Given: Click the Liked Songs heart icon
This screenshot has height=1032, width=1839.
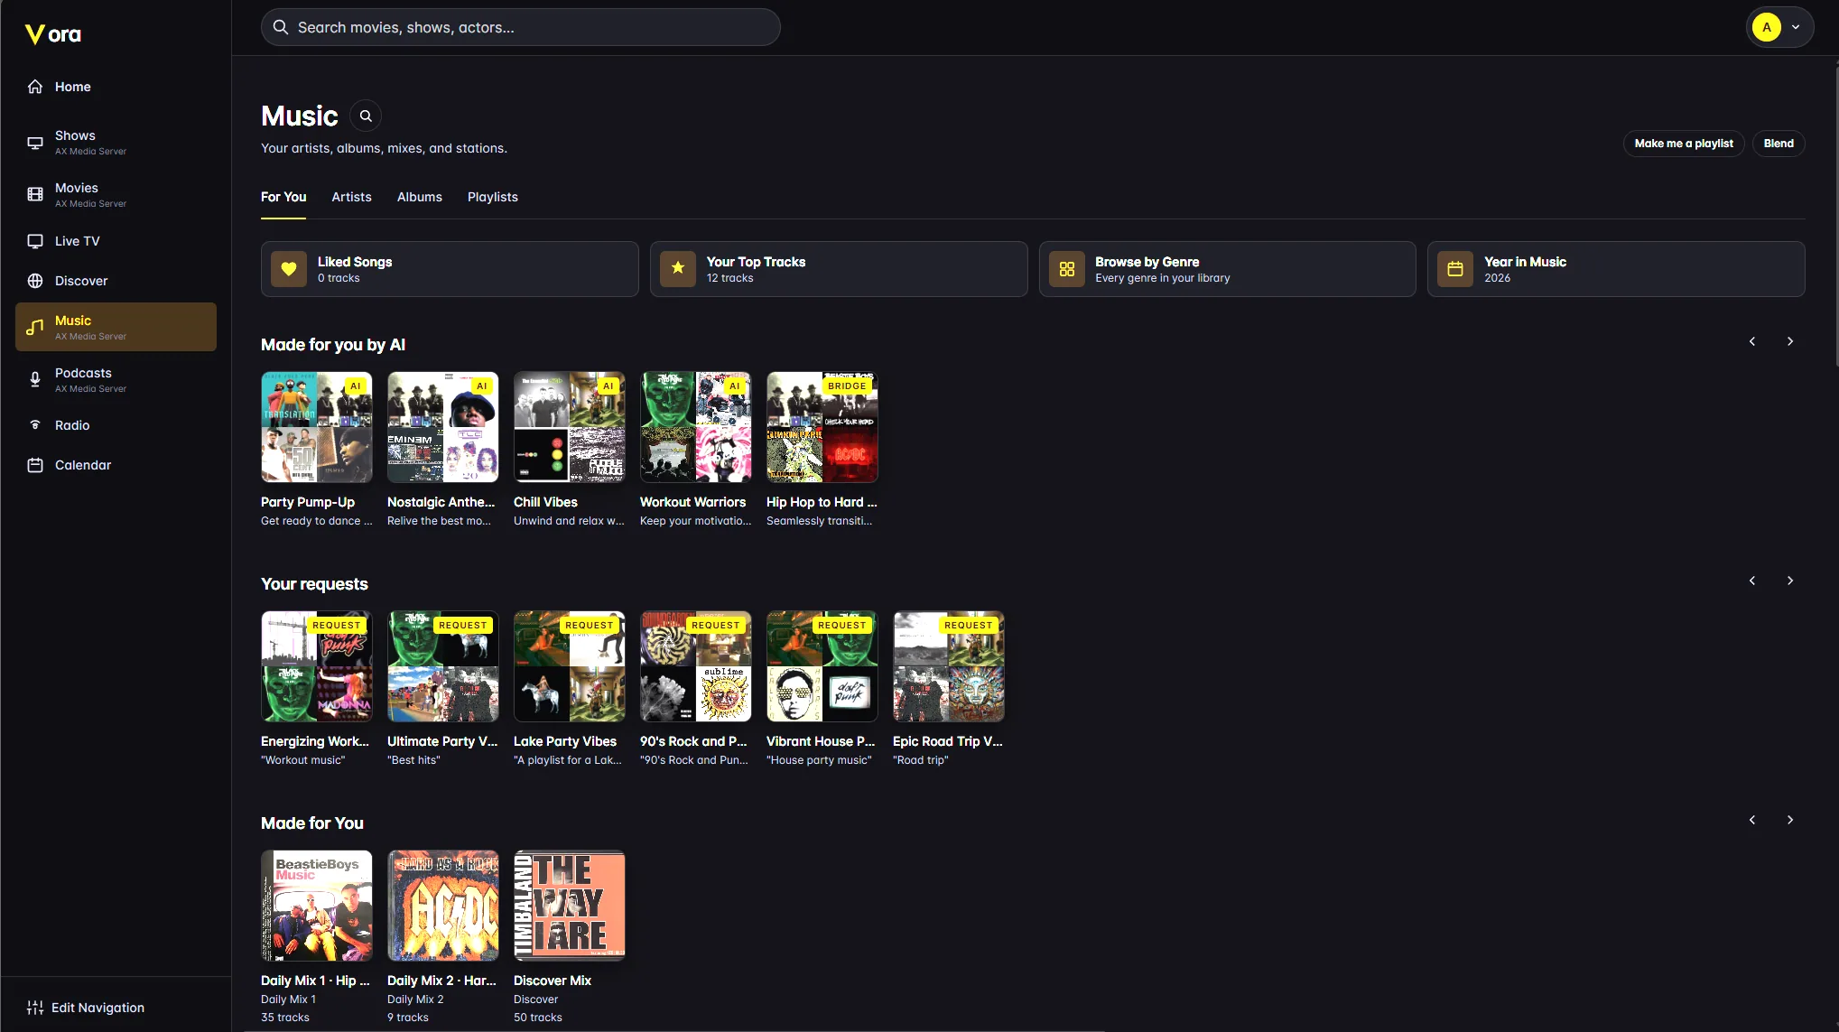Looking at the screenshot, I should 289,269.
